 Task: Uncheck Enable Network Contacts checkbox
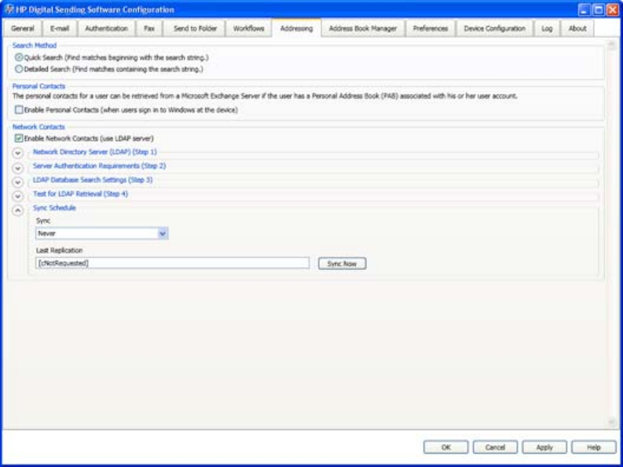coord(19,138)
